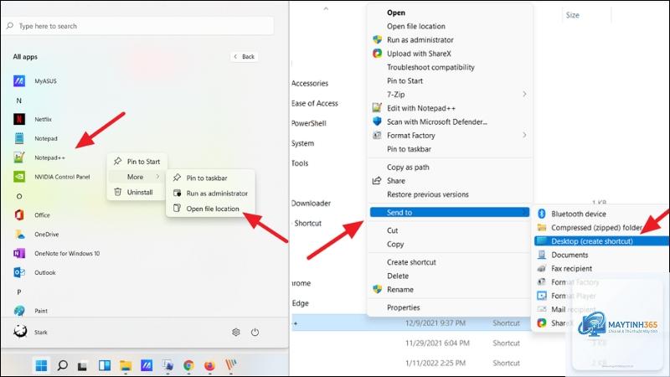Click the Windows Start button on taskbar
This screenshot has width=670, height=377.
(x=41, y=365)
